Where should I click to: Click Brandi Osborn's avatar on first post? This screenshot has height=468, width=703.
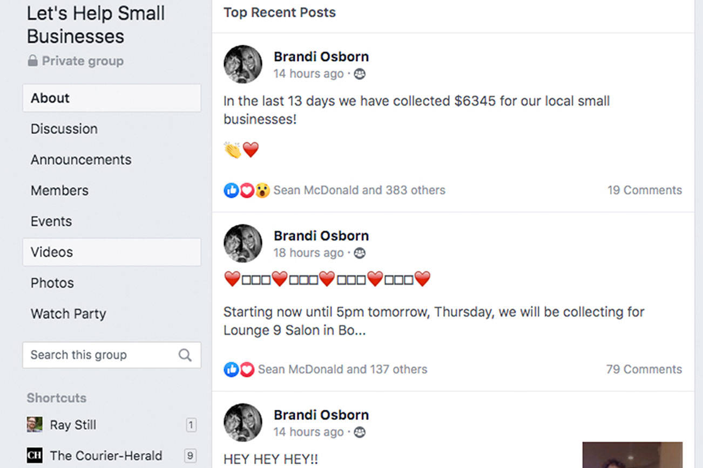click(x=243, y=64)
